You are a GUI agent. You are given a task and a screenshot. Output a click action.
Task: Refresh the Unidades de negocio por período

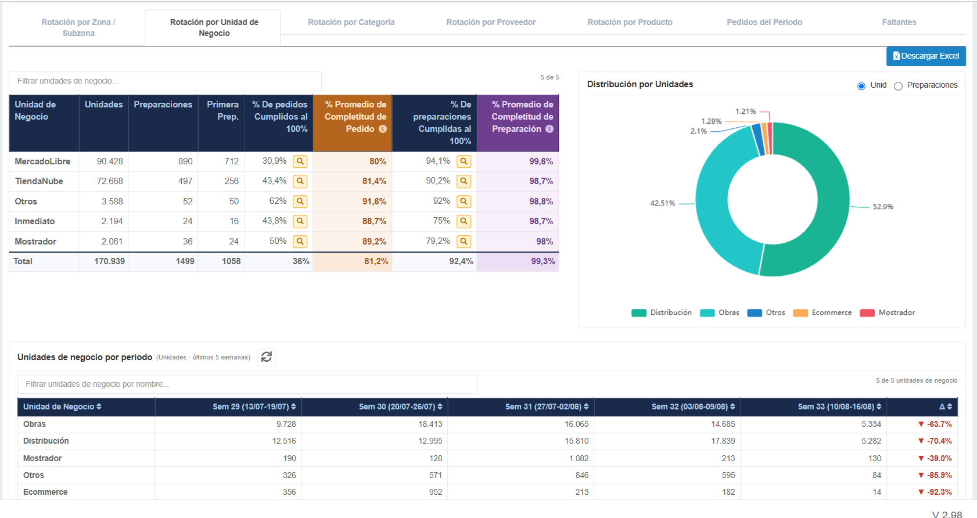click(x=267, y=357)
